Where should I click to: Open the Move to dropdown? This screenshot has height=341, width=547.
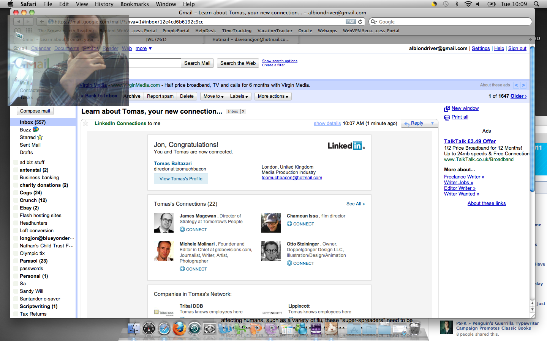(x=213, y=96)
